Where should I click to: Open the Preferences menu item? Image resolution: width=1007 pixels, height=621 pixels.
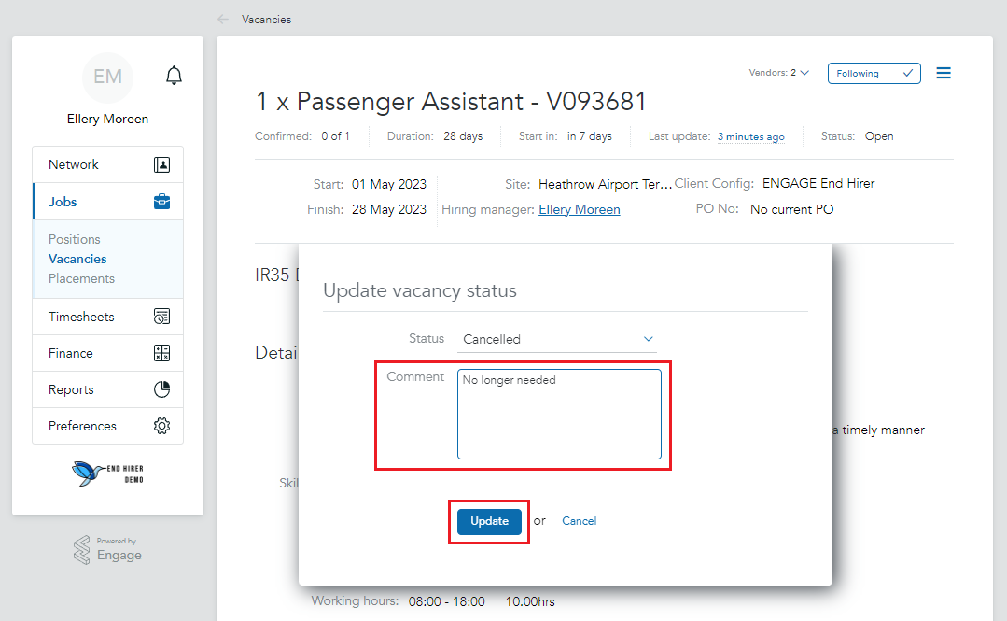[x=108, y=426]
